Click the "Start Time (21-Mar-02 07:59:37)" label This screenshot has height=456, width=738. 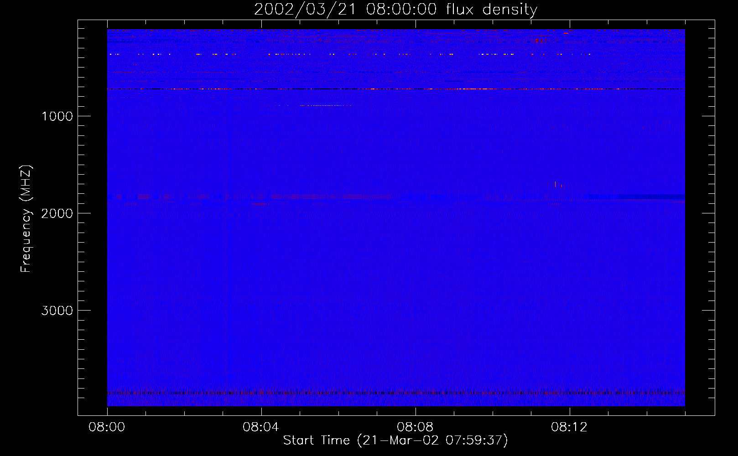[395, 440]
